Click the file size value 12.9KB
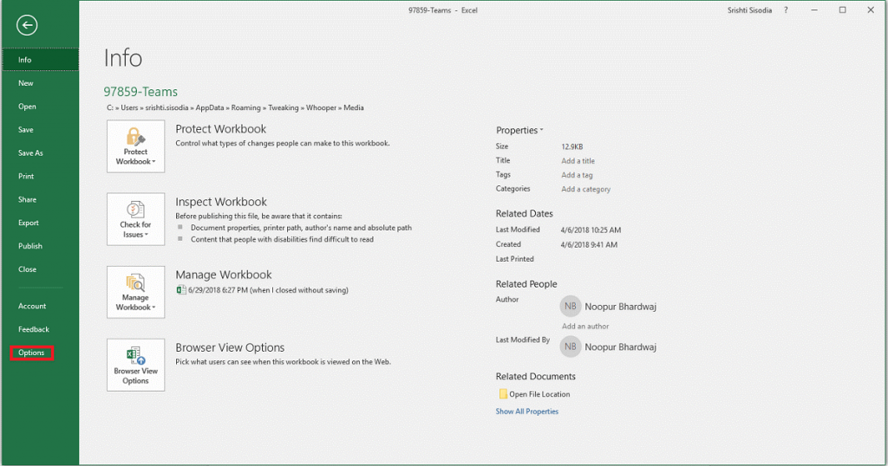888x466 pixels. [x=572, y=146]
